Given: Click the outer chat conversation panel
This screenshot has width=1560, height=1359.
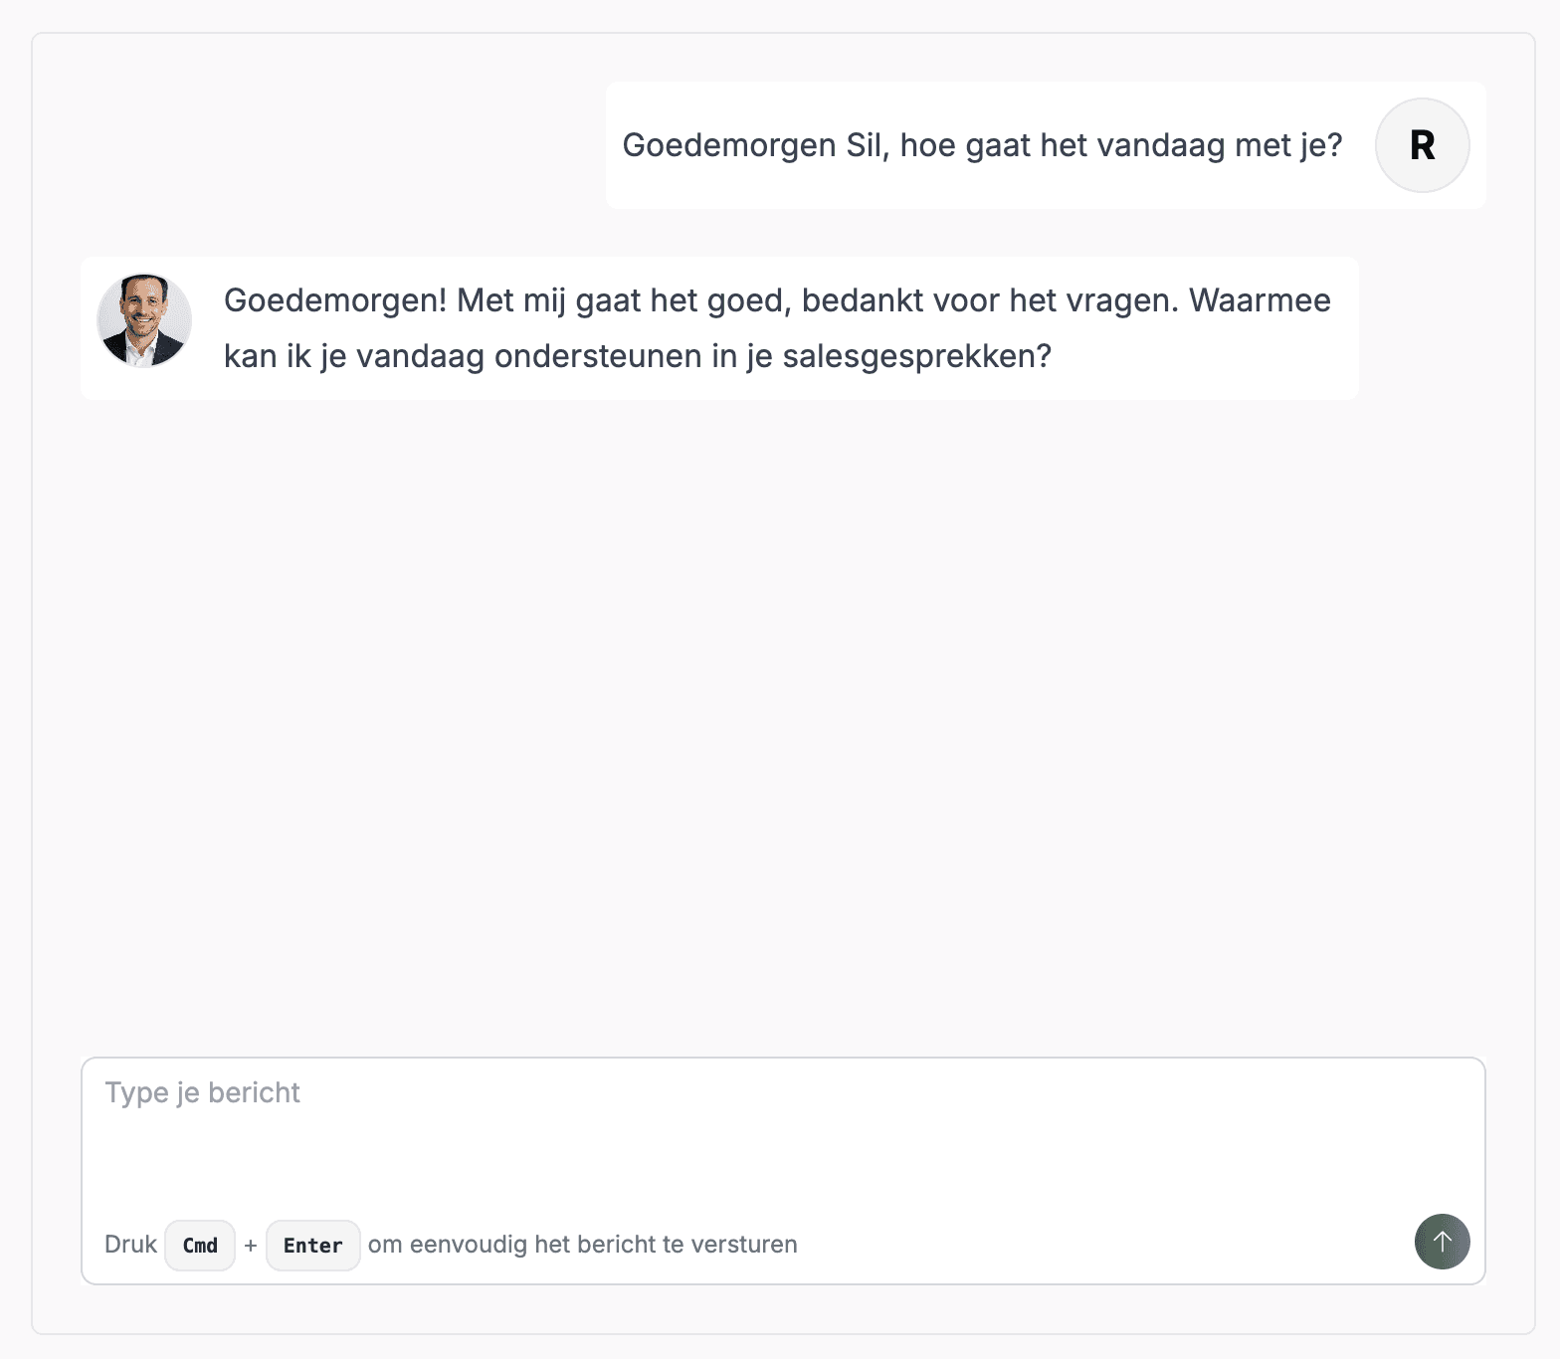Looking at the screenshot, I should [x=780, y=696].
